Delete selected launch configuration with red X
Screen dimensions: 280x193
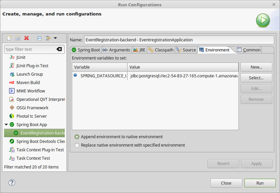point(27,38)
